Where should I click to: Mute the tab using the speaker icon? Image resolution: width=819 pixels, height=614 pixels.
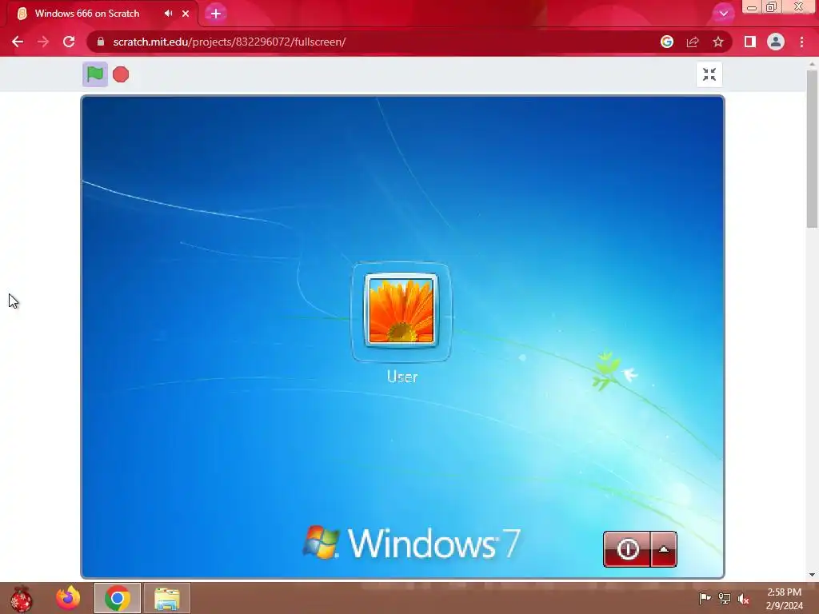click(x=168, y=14)
